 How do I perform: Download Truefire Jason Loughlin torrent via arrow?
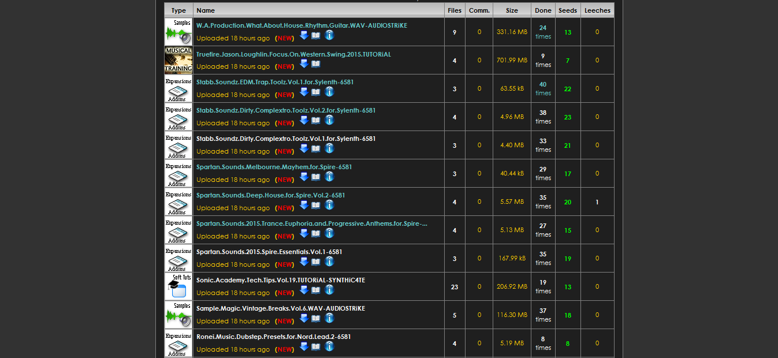304,64
